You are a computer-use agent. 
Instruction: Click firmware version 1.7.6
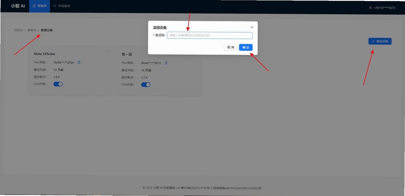point(144,77)
